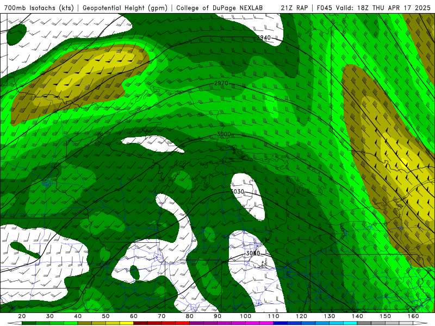Select the darkest blue colorbar swatch

pyautogui.click(x=281, y=323)
